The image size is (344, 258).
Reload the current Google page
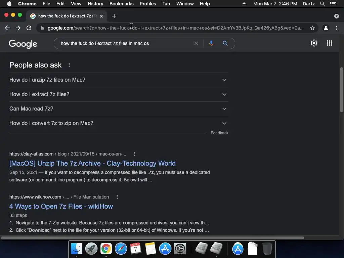(29, 28)
